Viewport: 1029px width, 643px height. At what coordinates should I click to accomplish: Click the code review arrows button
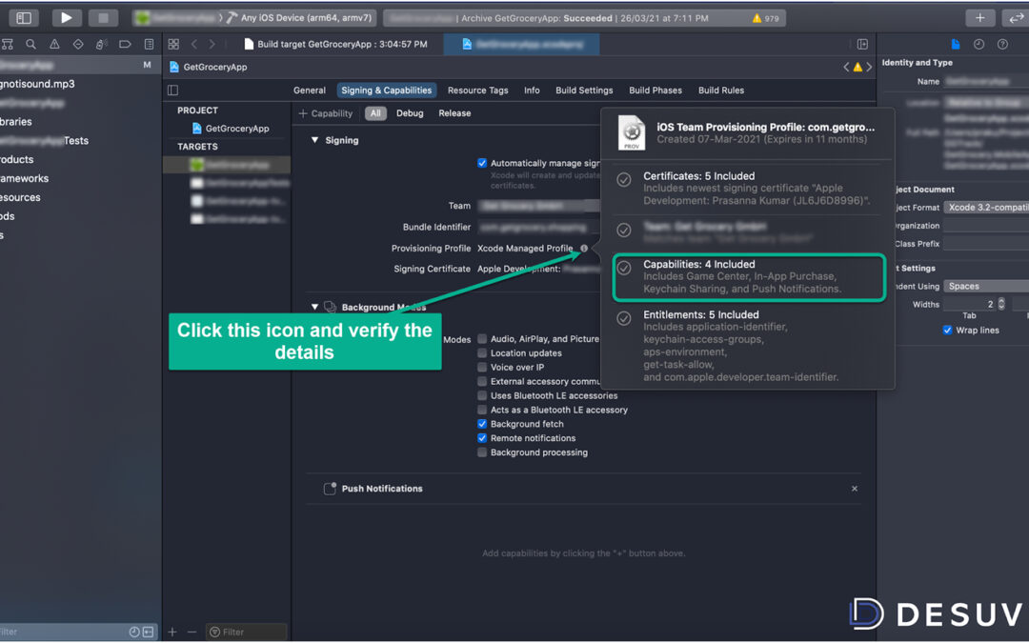click(1015, 18)
